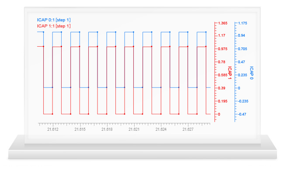
Task: Click the 0.195 red axis tick label
Action: click(222, 101)
